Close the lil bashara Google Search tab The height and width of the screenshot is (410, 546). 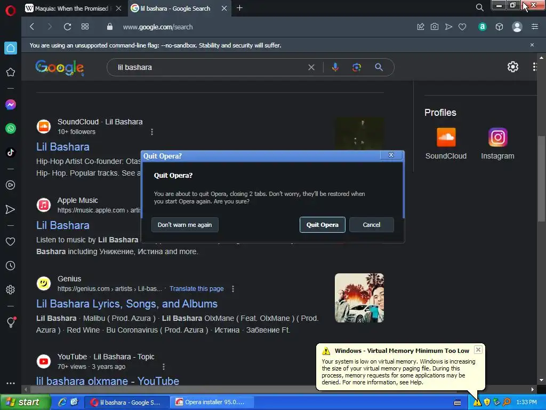coord(224,9)
